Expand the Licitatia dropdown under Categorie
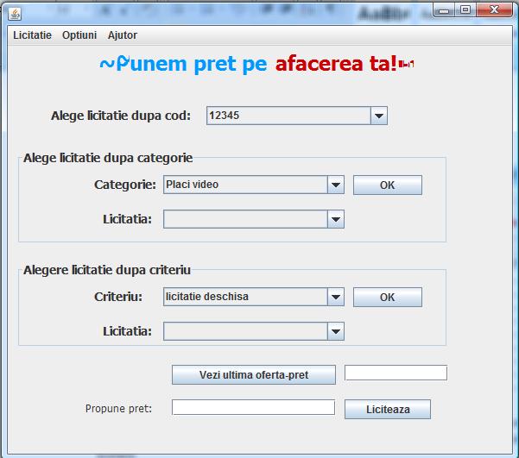519x458 pixels. coord(336,220)
